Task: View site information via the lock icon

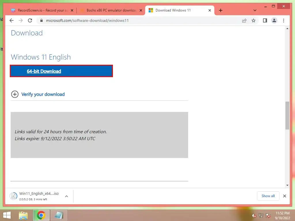Action: click(41, 20)
